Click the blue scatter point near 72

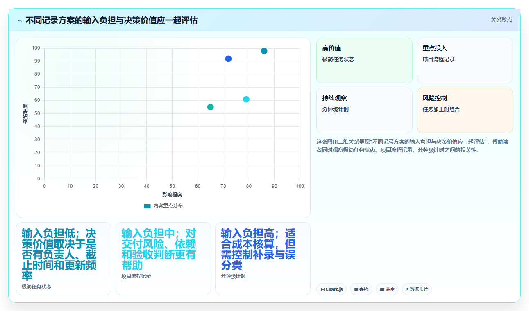coord(228,59)
